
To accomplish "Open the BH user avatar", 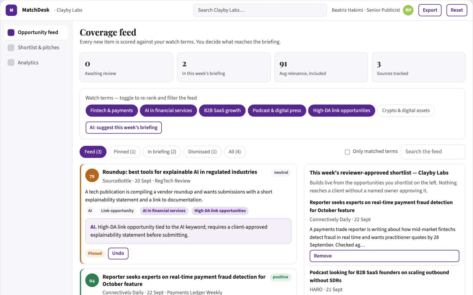I will (408, 10).
